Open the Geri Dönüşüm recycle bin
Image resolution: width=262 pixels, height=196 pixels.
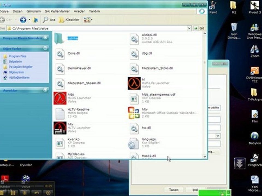(x=234, y=31)
